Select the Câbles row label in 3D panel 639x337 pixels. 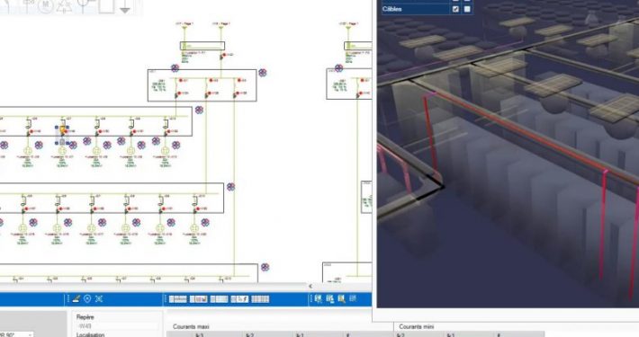pos(392,9)
